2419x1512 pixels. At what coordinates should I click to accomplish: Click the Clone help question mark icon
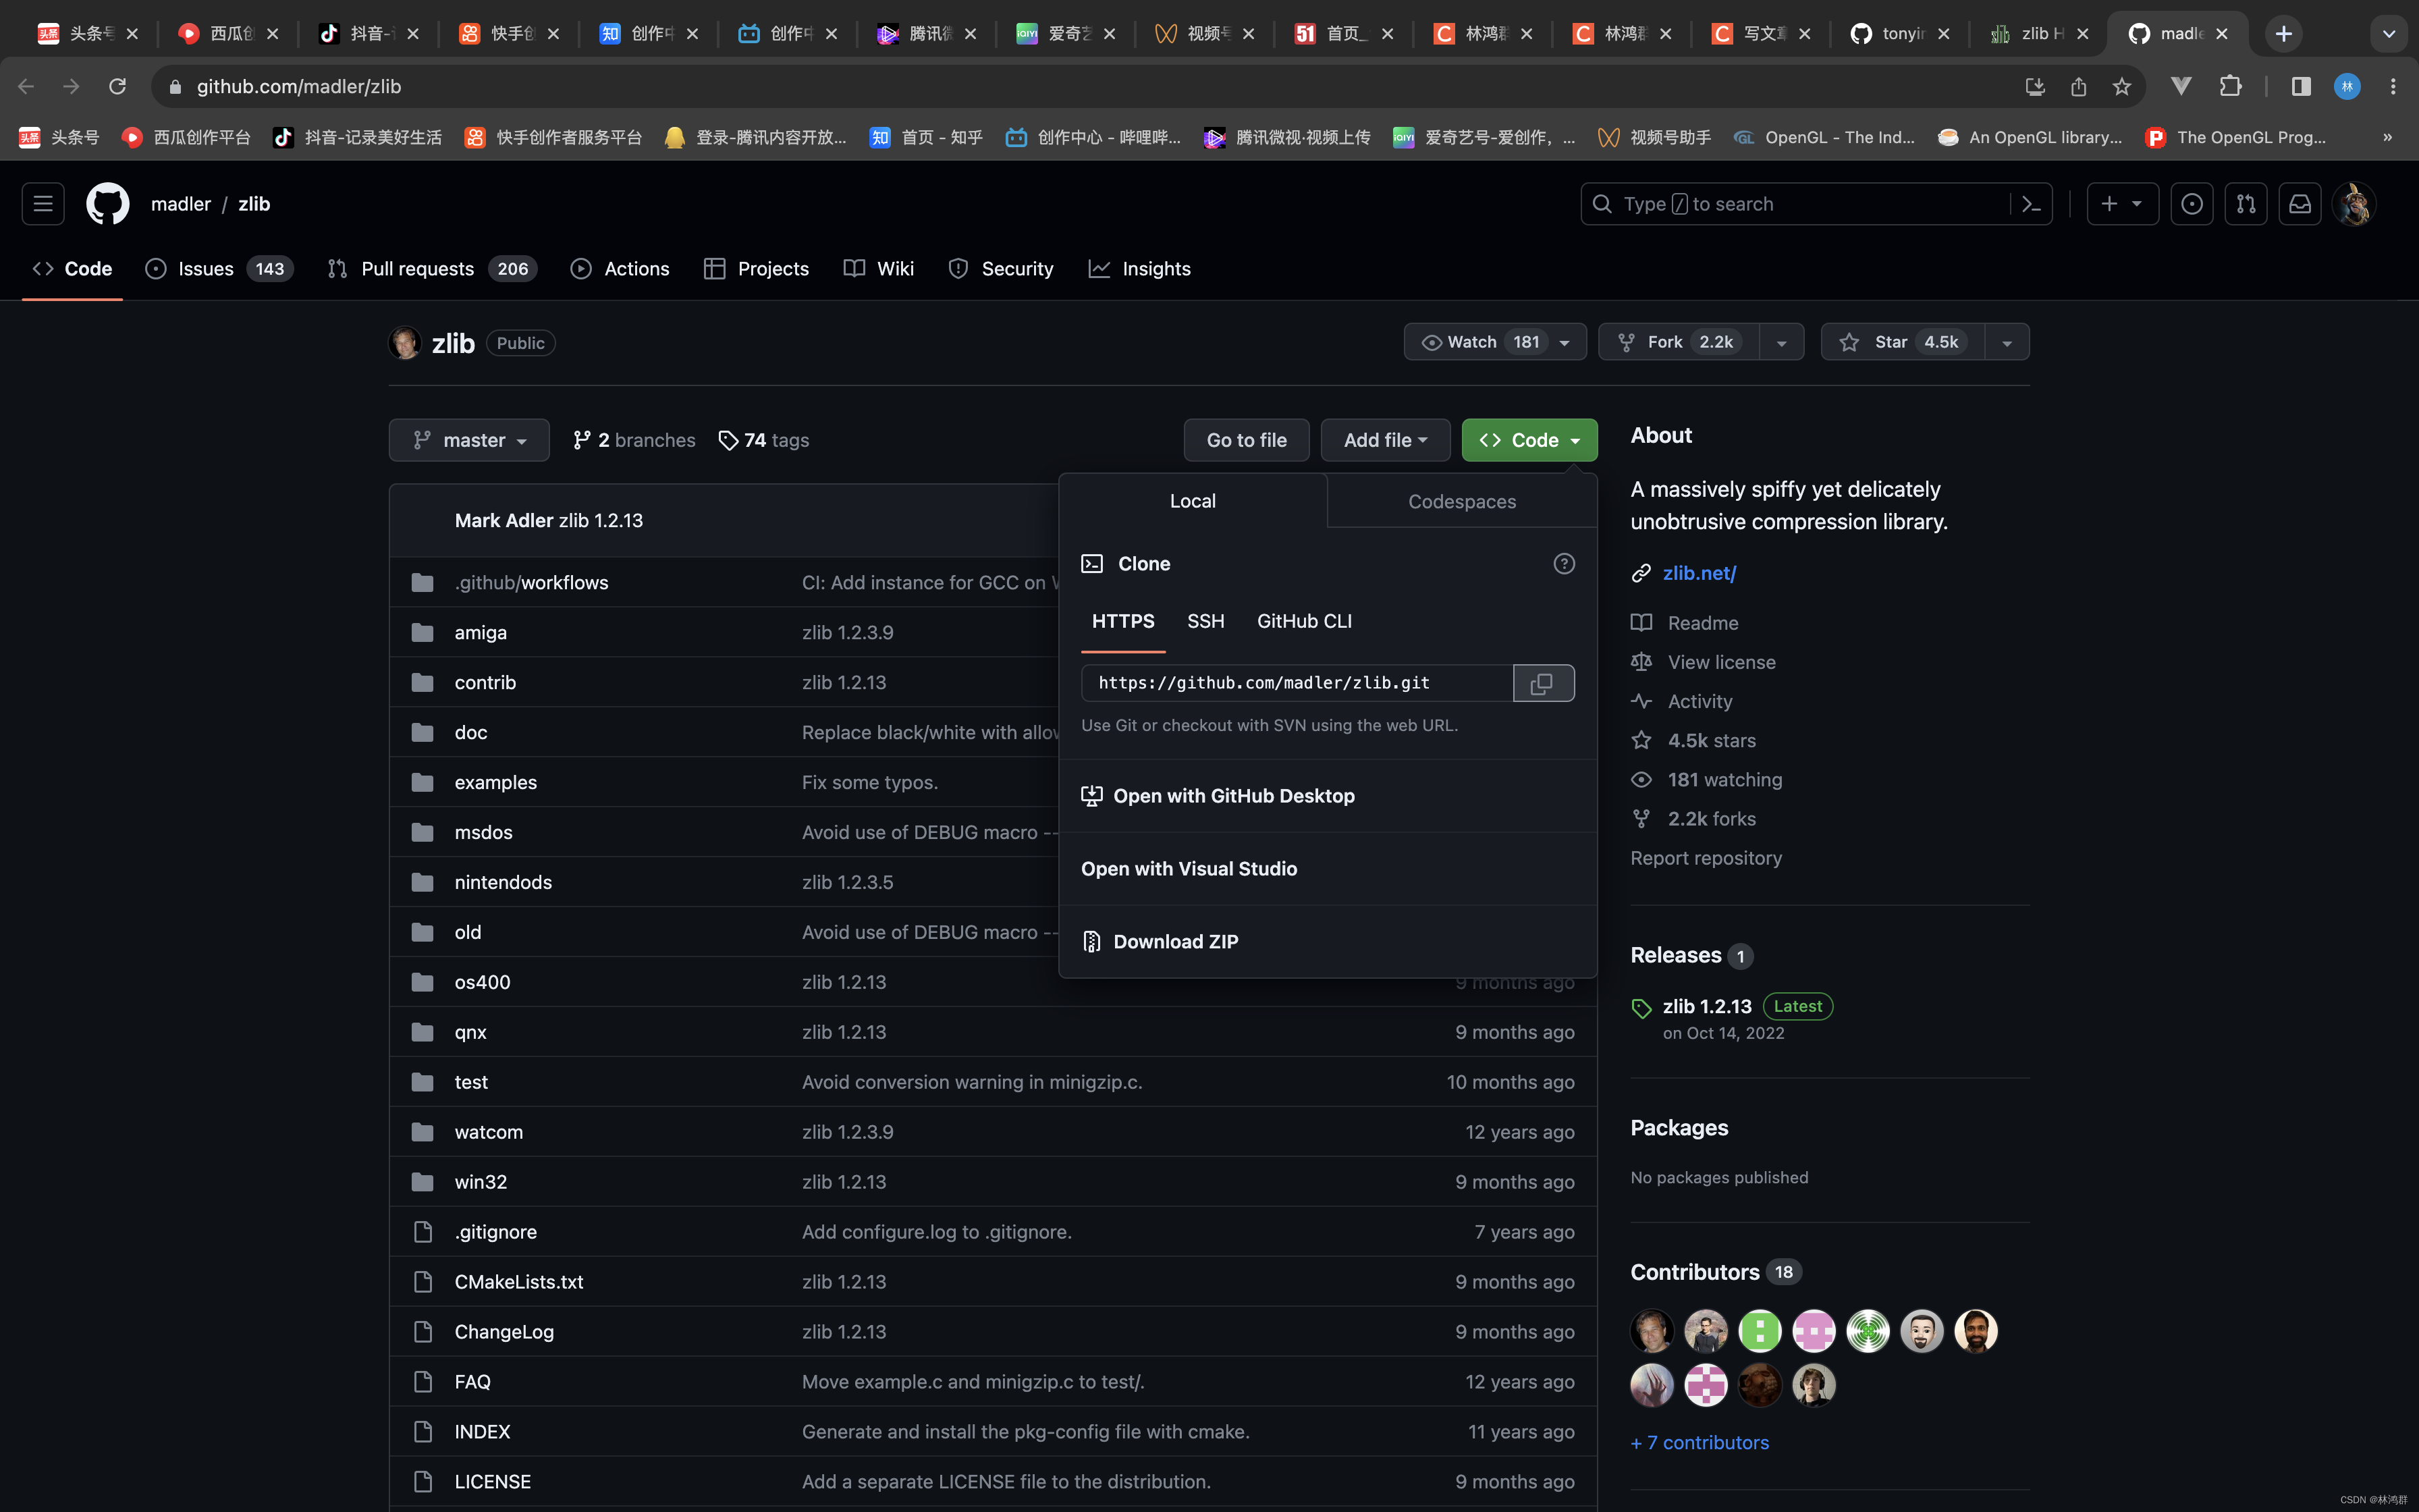pos(1565,564)
